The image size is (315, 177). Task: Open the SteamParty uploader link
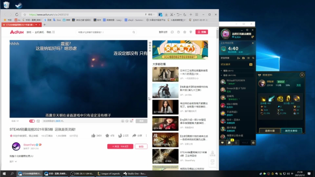[x=29, y=145]
